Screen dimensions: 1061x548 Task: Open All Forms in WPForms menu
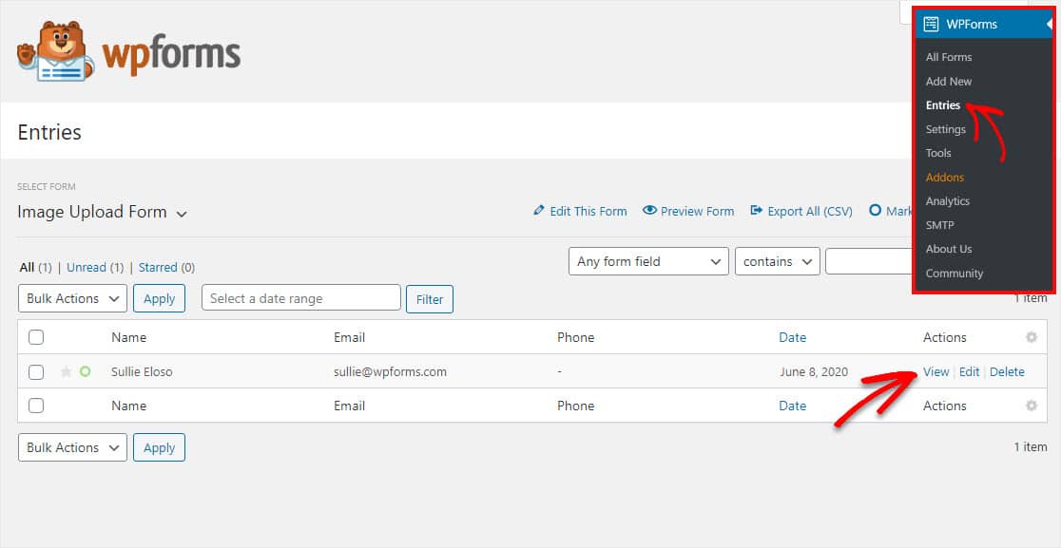[x=949, y=57]
